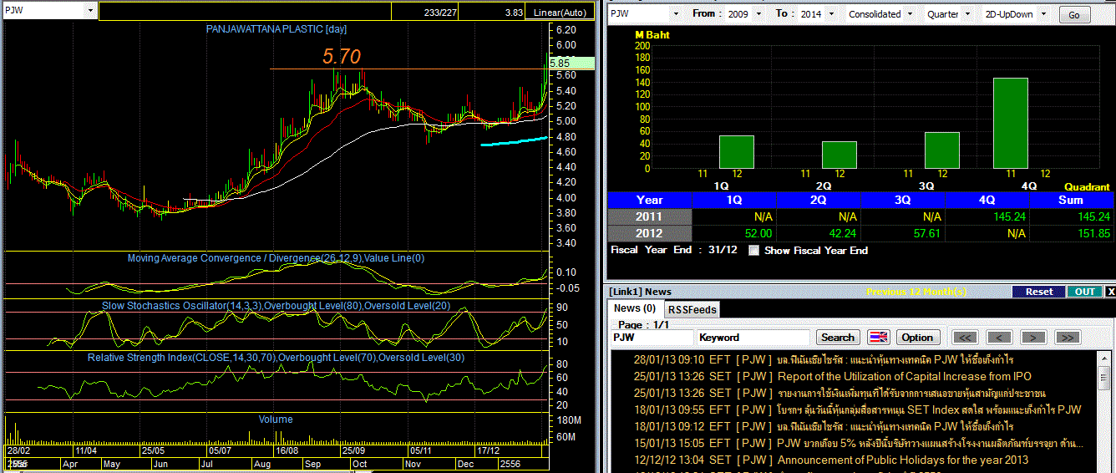Click the 4Q column header
The height and width of the screenshot is (473, 1116).
(x=987, y=200)
